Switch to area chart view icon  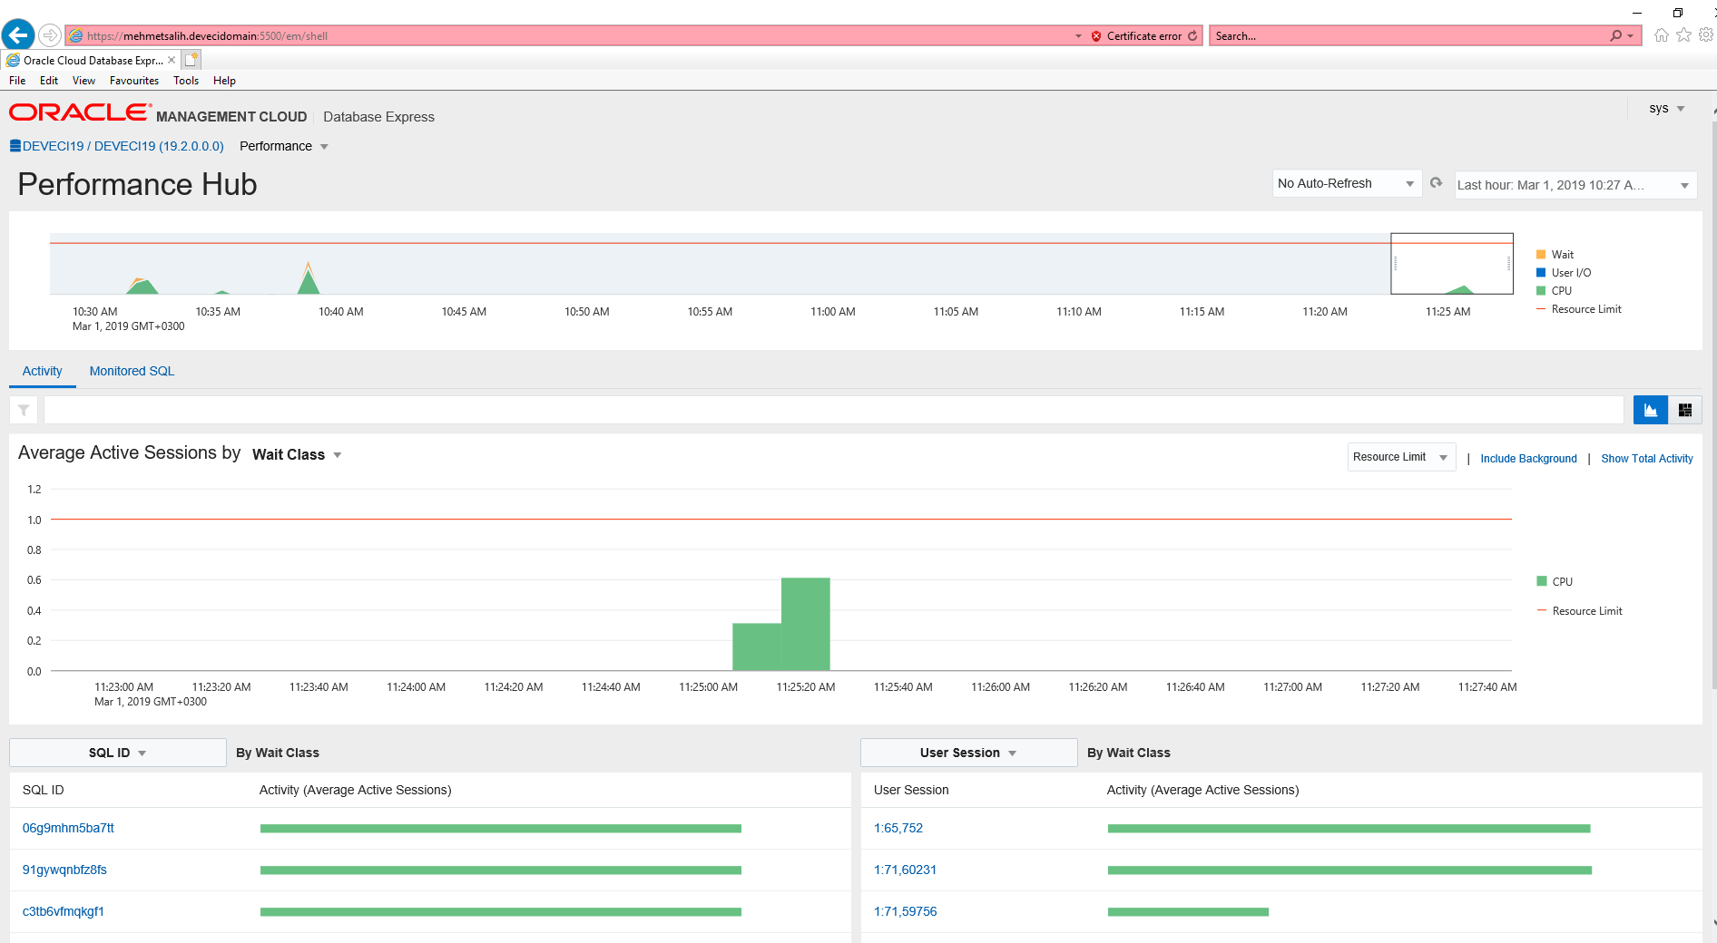1650,410
